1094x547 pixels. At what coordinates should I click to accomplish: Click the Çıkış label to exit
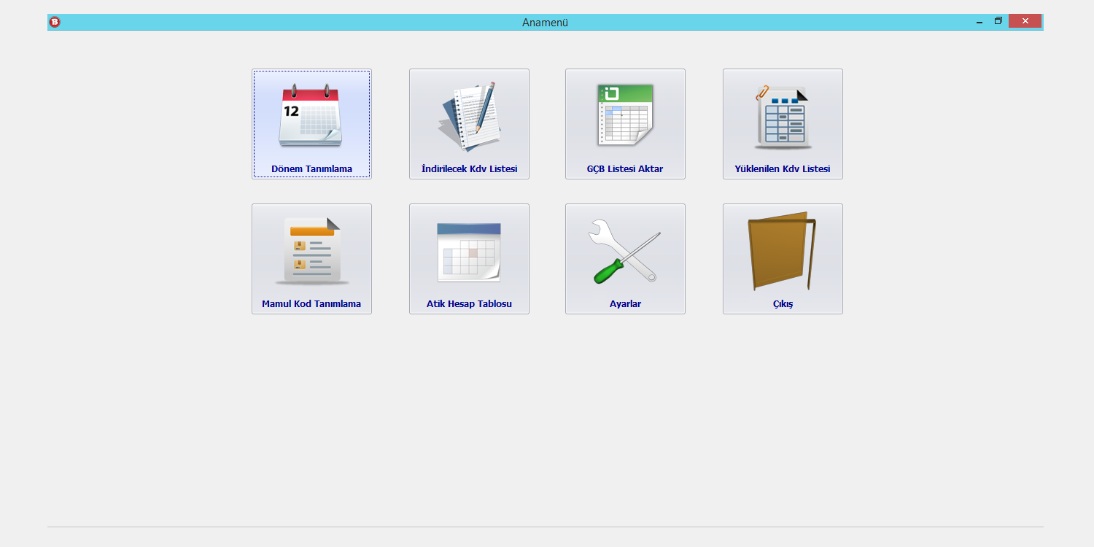[x=783, y=304]
